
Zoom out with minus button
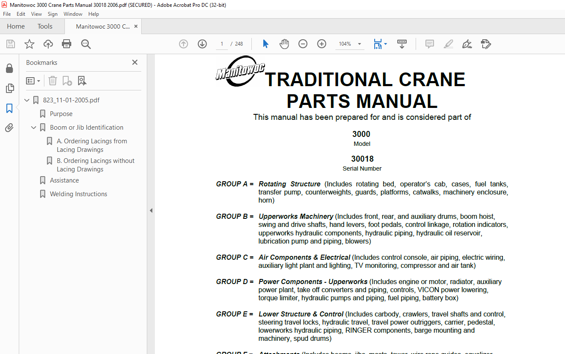click(x=303, y=44)
